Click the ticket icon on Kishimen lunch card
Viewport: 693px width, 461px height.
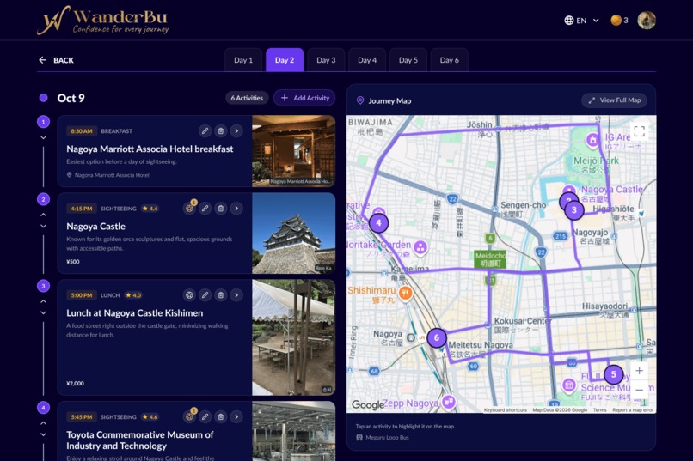[189, 295]
